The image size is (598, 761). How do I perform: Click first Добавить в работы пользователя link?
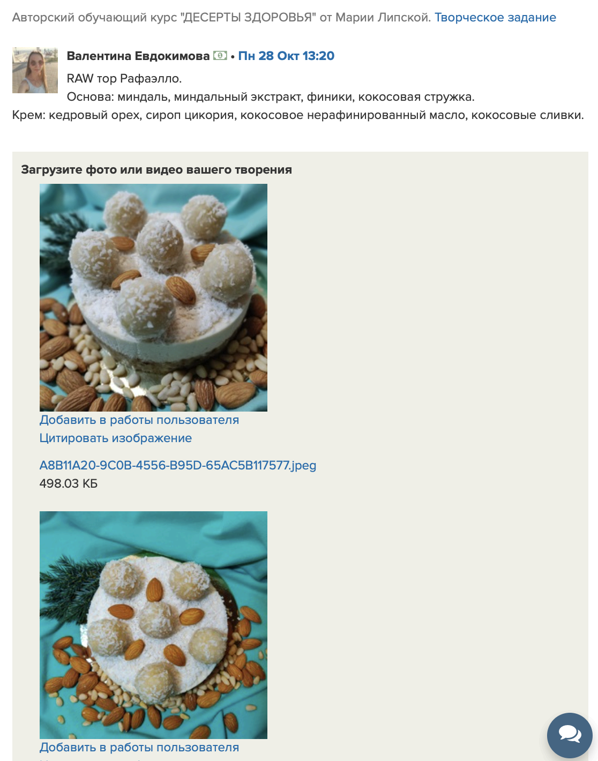point(139,420)
